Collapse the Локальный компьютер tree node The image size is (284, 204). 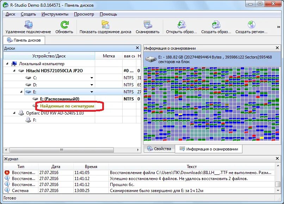coord(7,63)
